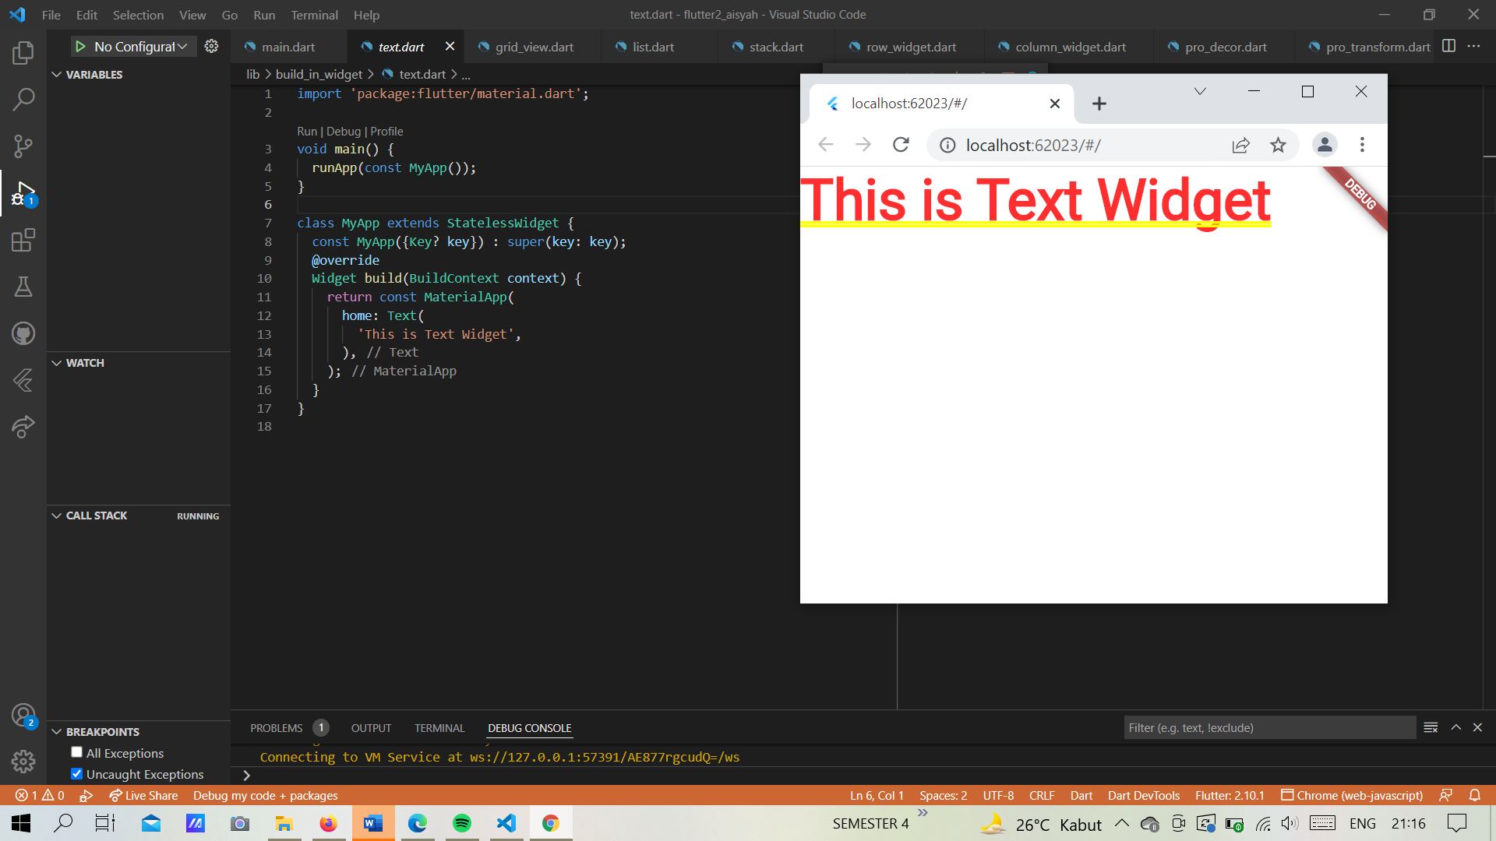The image size is (1496, 841).
Task: Enable the All Exceptions breakpoint
Action: click(76, 752)
